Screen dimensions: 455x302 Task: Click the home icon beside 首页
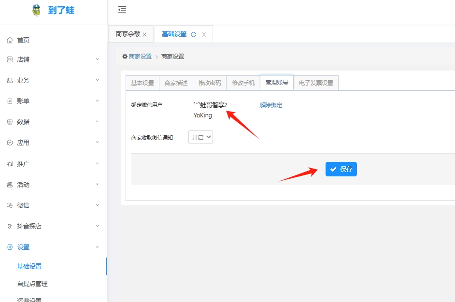10,41
